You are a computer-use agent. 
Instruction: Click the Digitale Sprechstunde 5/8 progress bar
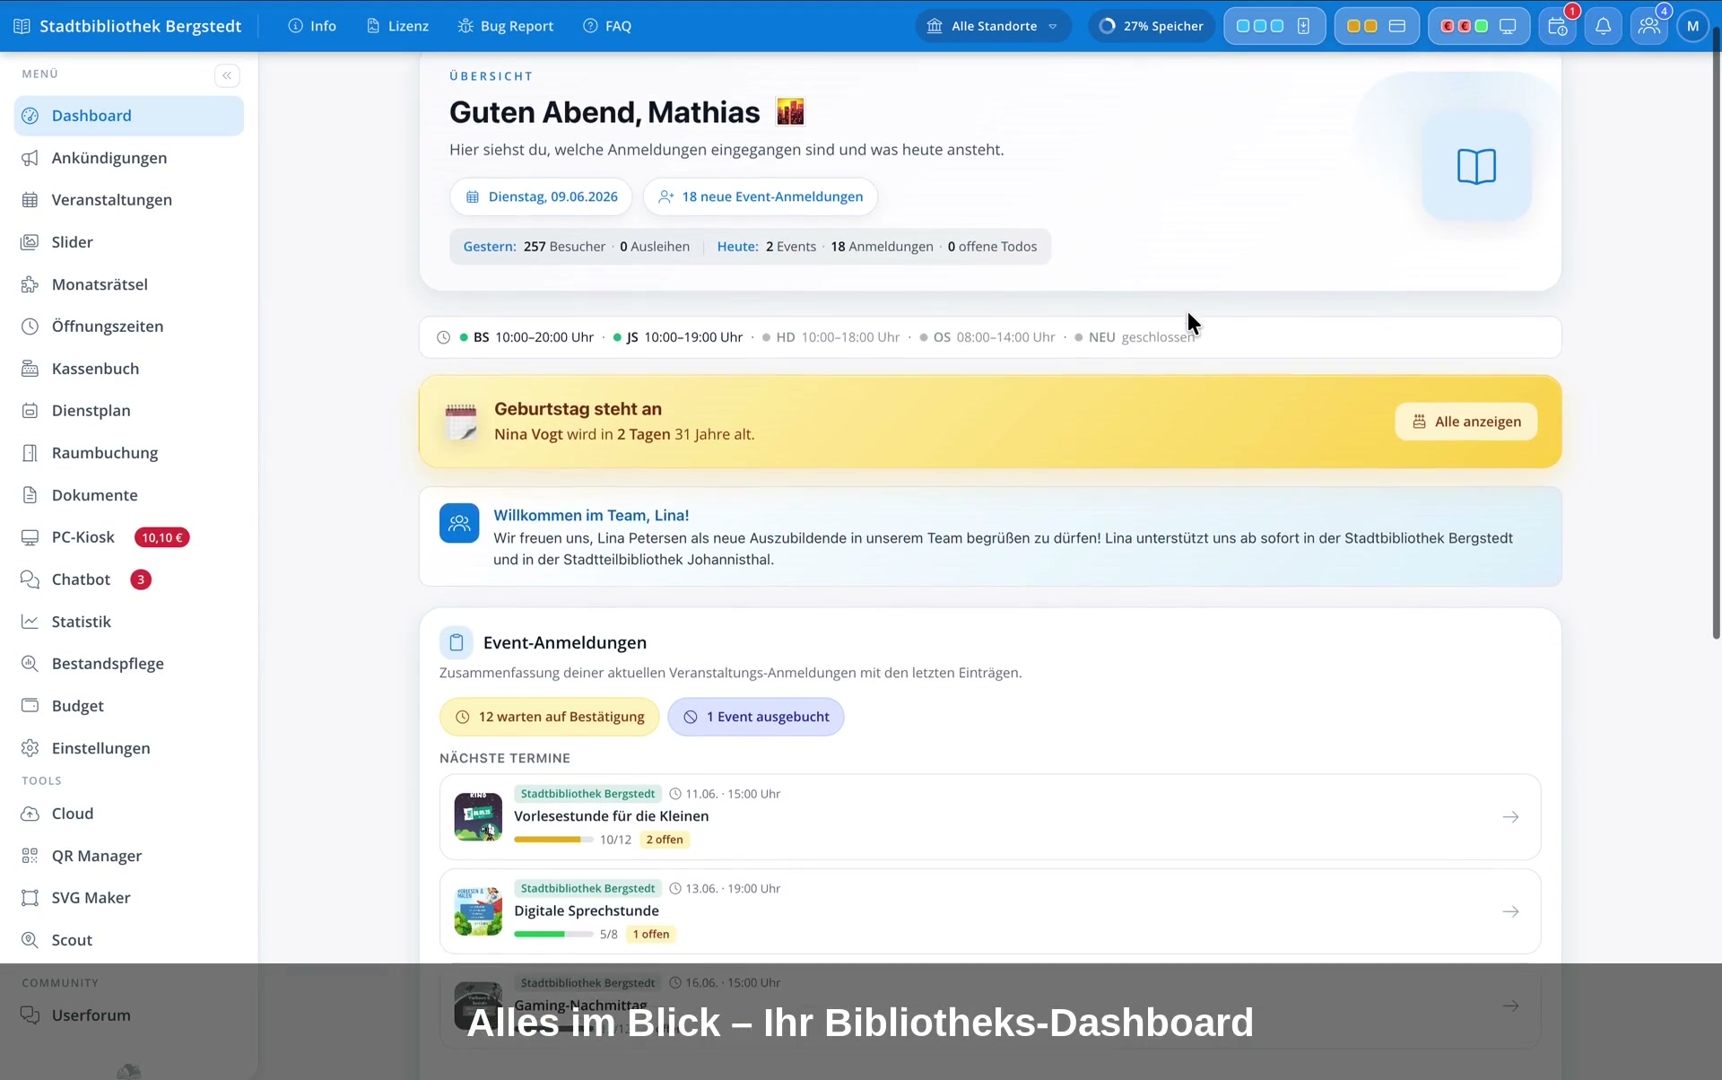click(553, 934)
